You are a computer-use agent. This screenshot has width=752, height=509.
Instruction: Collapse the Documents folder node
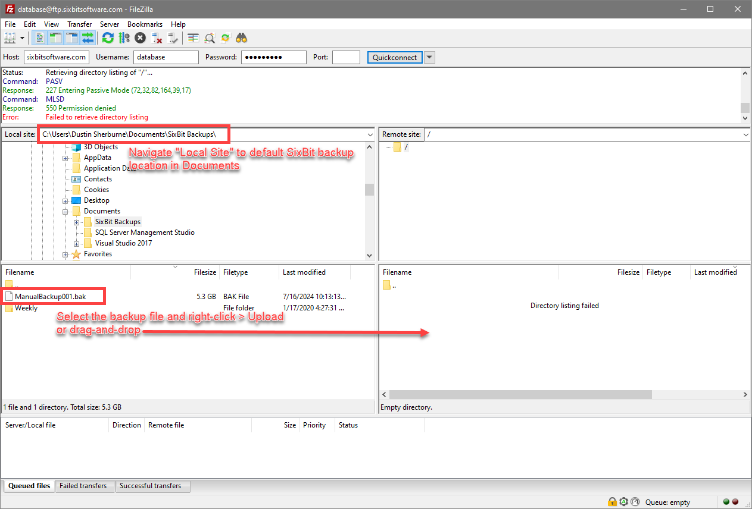[65, 211]
